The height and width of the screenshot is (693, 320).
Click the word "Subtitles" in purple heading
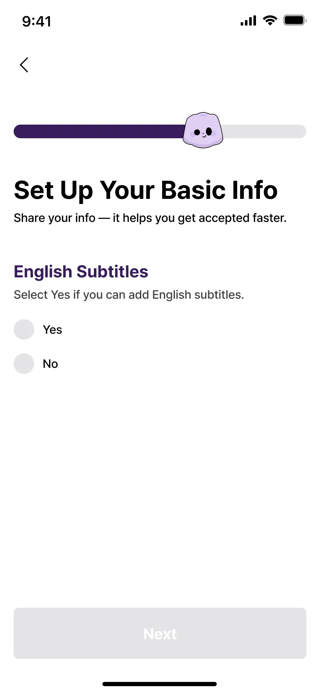point(113,271)
